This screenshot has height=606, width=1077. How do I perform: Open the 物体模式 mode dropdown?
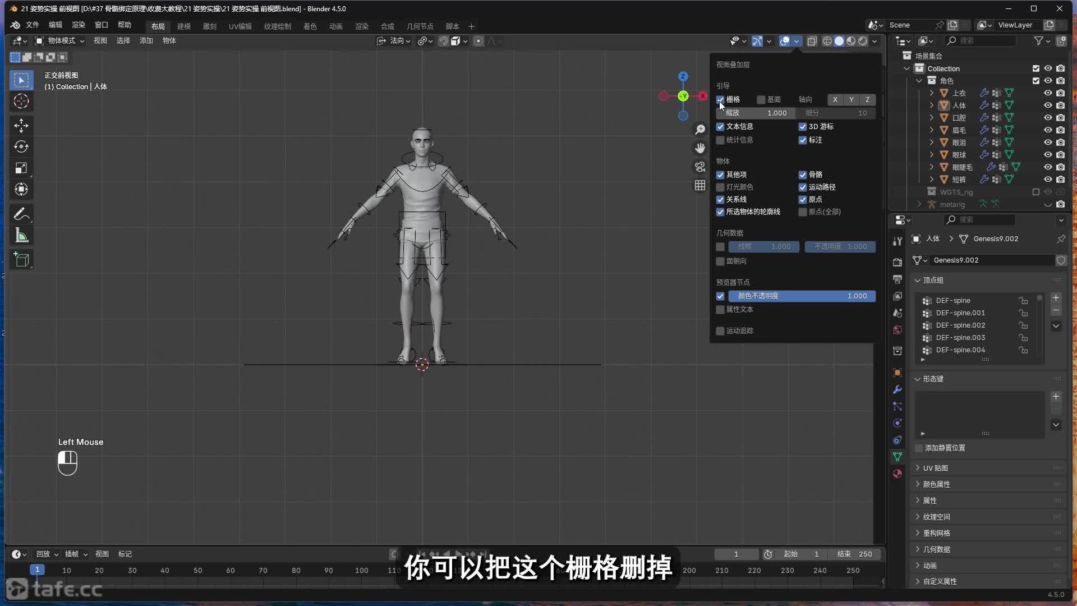59,41
